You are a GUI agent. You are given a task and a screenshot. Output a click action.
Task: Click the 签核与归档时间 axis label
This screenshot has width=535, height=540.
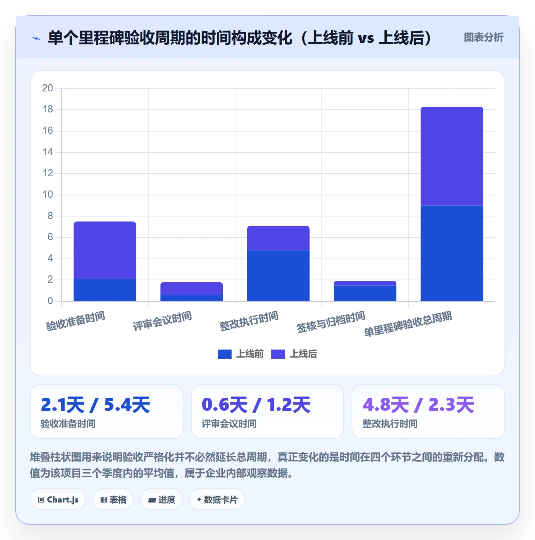point(331,322)
